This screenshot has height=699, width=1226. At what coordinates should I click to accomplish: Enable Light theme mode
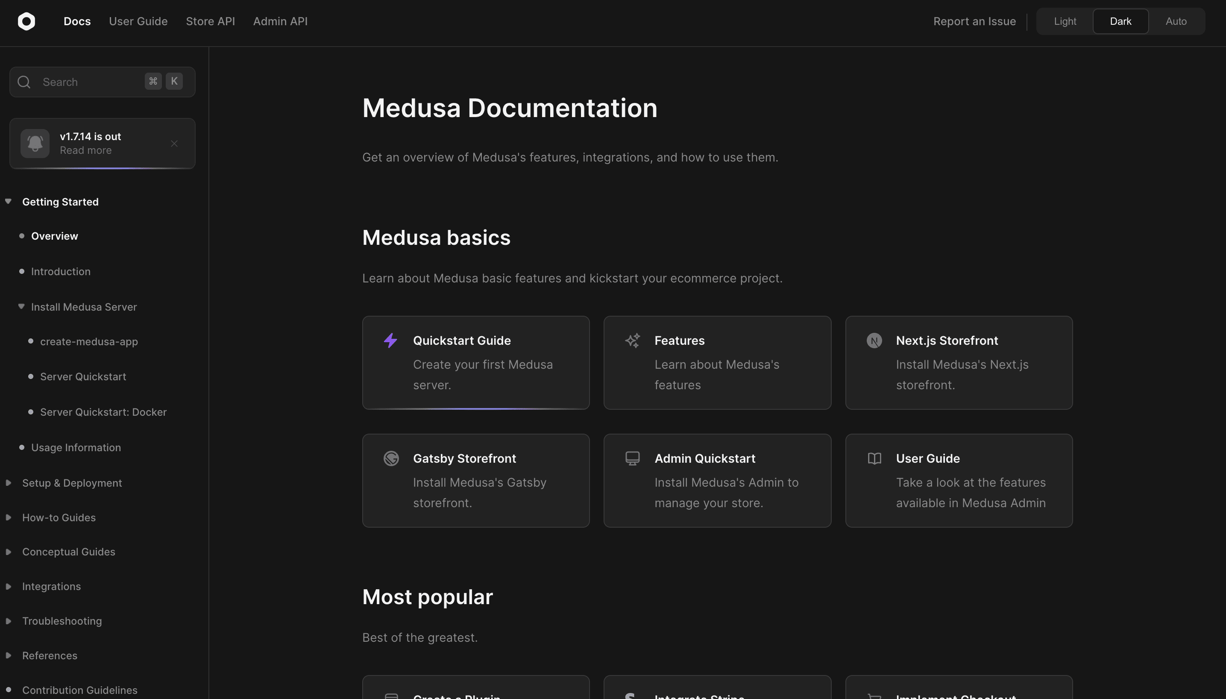point(1064,21)
